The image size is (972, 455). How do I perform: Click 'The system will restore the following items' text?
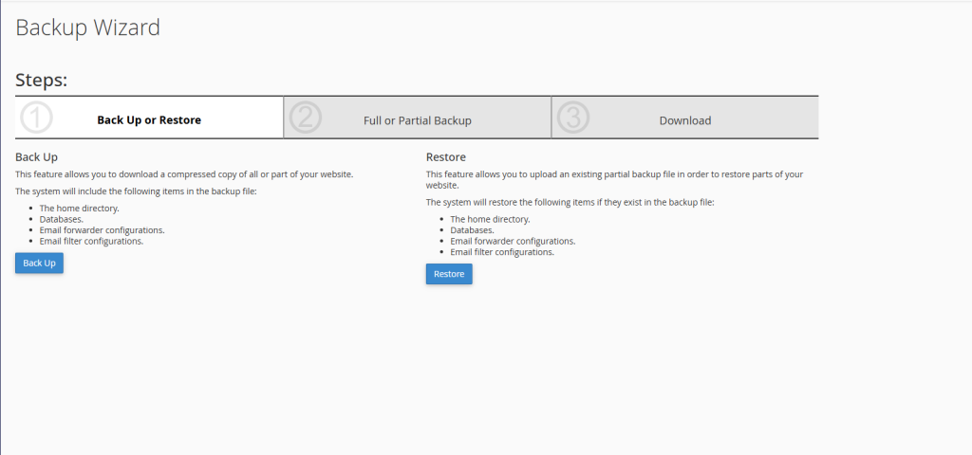coord(570,203)
